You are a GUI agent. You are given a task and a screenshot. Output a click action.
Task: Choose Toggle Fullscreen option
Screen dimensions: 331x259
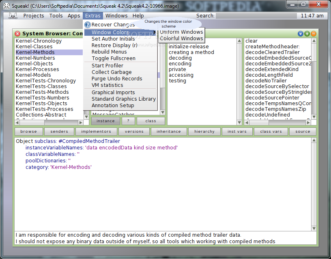[x=120, y=58]
